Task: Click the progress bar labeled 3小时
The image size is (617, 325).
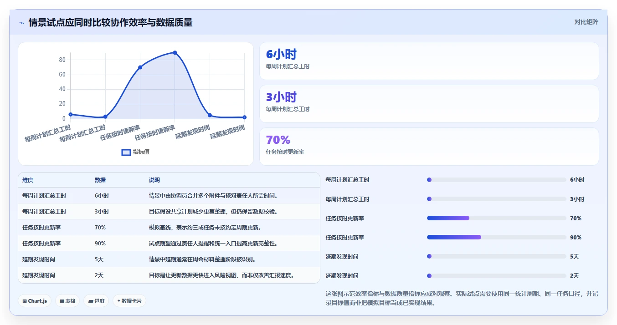Action: click(x=496, y=199)
